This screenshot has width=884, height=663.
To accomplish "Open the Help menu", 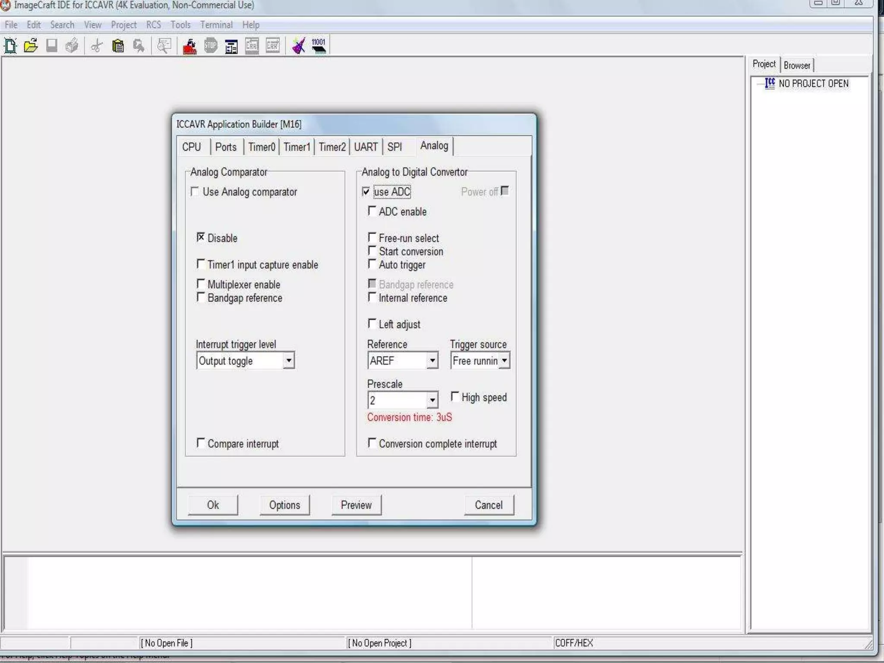I will coord(251,25).
